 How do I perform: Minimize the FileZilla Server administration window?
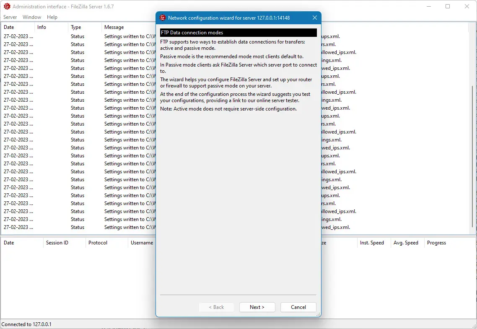tap(429, 6)
